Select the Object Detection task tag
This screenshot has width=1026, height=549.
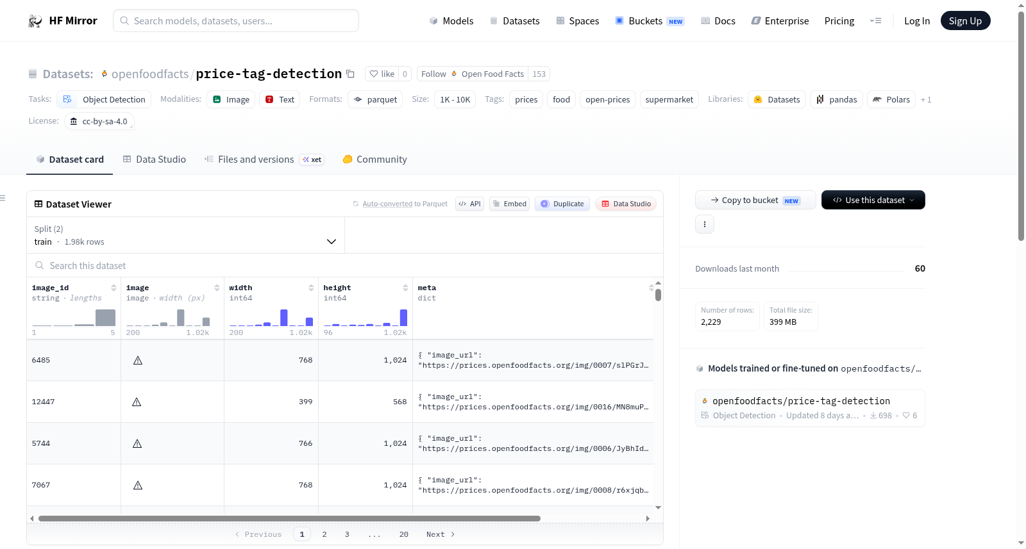point(105,99)
